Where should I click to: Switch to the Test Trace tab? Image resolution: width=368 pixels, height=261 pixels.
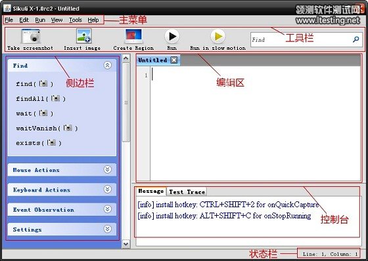click(x=187, y=192)
